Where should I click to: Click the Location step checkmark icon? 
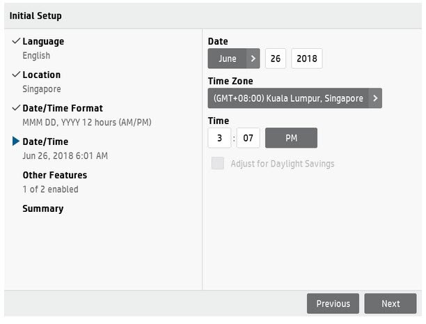pyautogui.click(x=15, y=75)
